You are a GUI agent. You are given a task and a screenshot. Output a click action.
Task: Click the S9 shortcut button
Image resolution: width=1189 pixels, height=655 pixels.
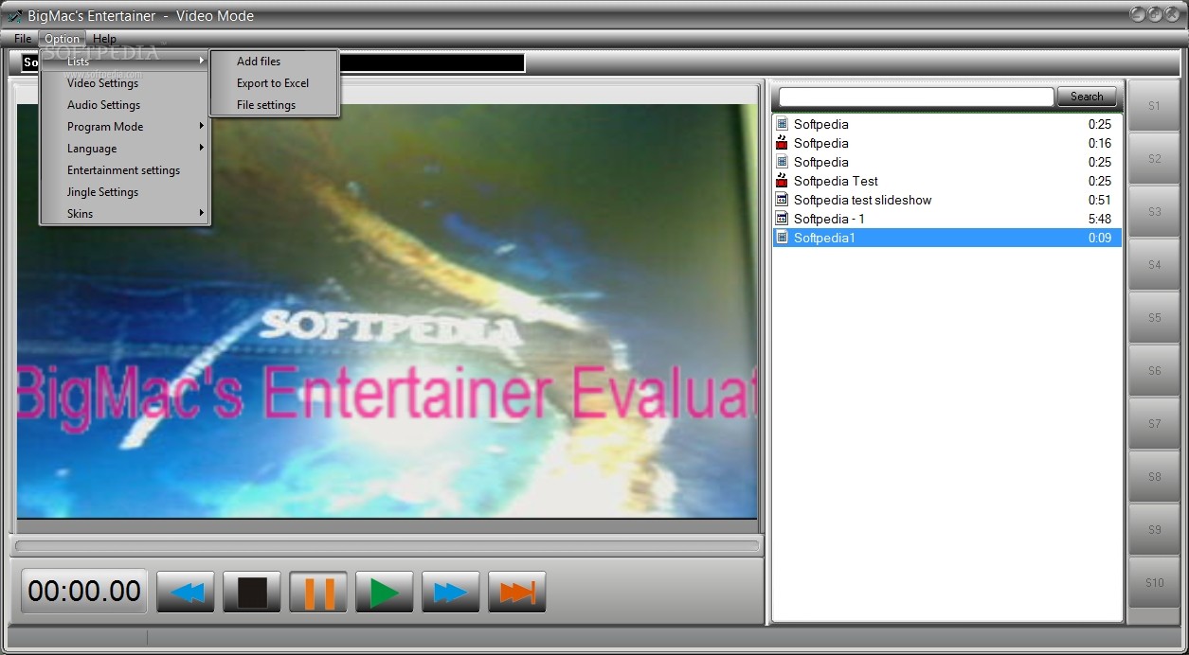pos(1154,530)
